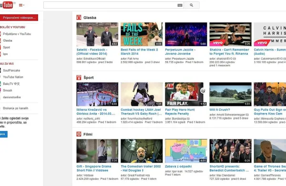This screenshot has width=286, height=186.
Task: Play the Gophers Kiss Cam thumbnail
Action: 270,94
